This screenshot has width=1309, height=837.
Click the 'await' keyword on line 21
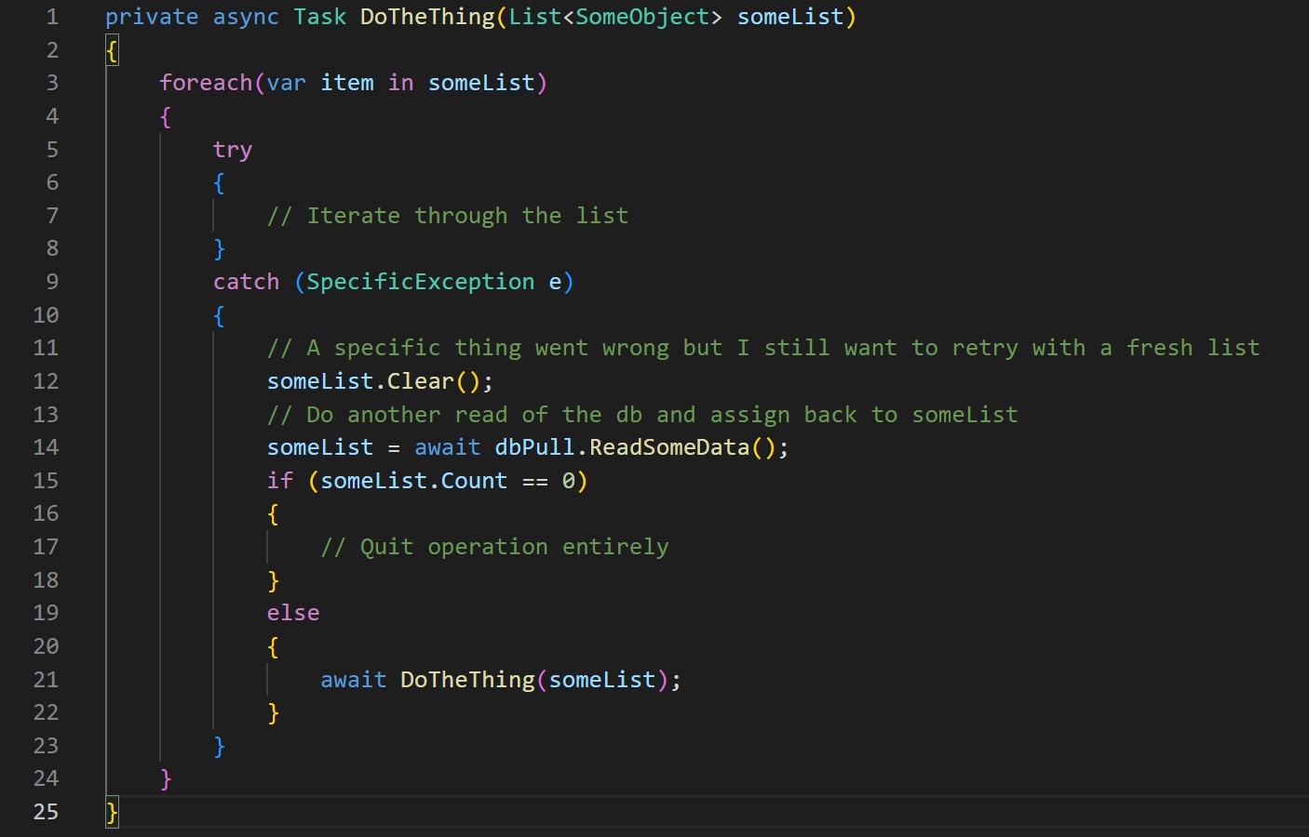[354, 680]
